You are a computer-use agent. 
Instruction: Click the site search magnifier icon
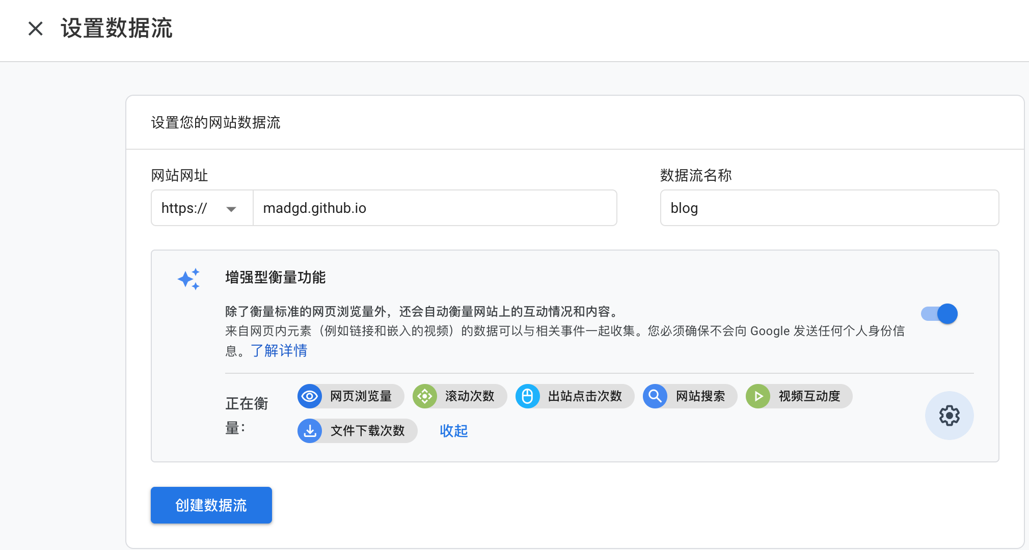655,396
